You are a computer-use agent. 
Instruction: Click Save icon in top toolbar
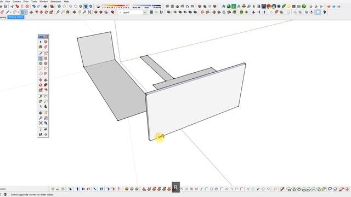[5, 7]
